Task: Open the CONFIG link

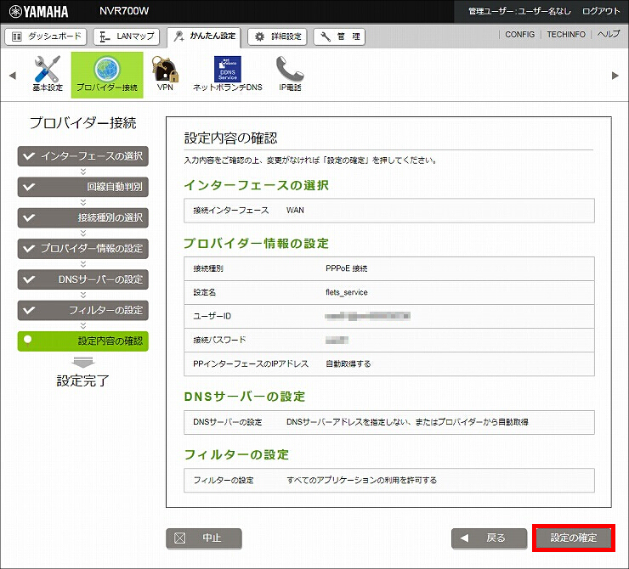Action: (x=519, y=35)
